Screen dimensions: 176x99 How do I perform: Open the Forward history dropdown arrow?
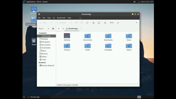(71, 23)
